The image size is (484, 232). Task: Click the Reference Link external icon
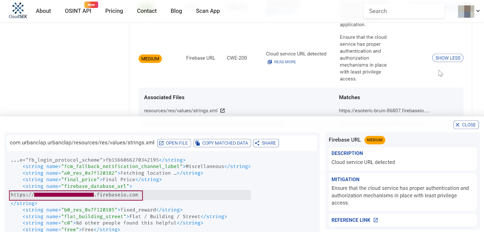click(x=376, y=220)
